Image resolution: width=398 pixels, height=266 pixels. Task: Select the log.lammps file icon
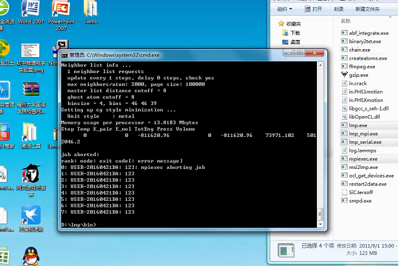pyautogui.click(x=344, y=151)
